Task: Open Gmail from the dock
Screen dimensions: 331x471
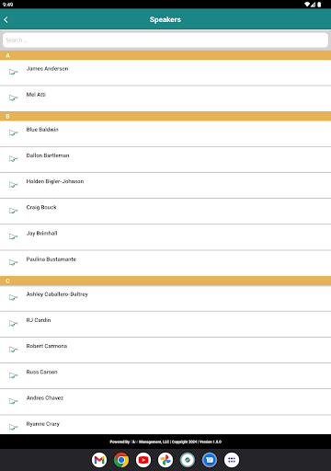Action: pyautogui.click(x=99, y=460)
